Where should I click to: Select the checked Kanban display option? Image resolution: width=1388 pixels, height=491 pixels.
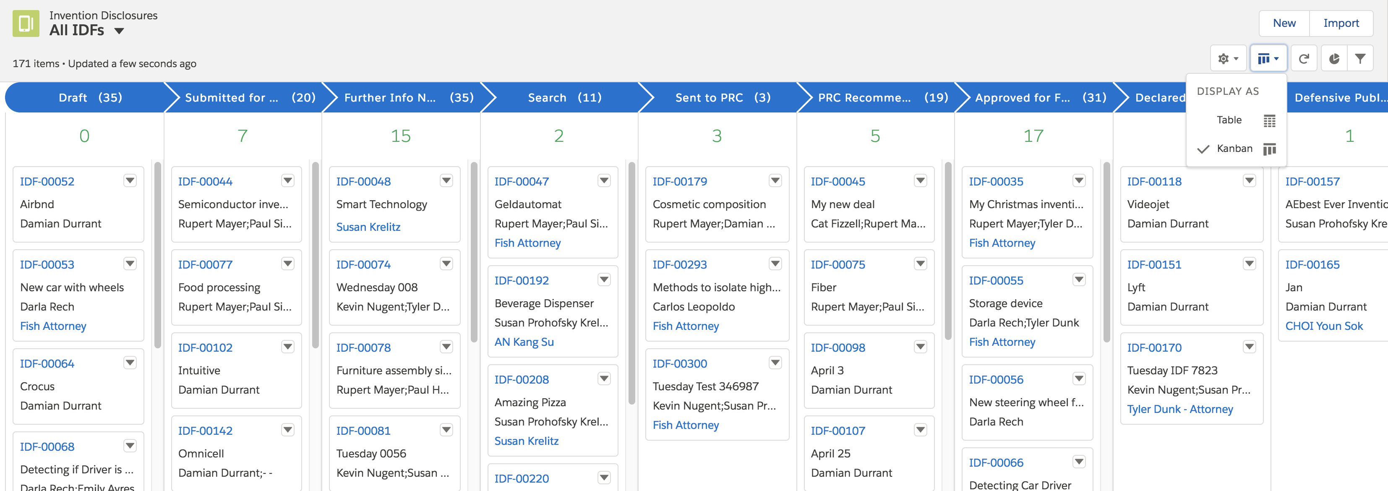point(1234,149)
